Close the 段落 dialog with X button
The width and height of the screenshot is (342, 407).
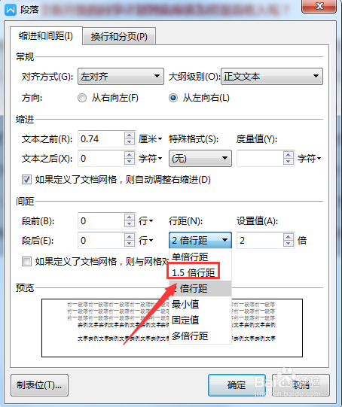[319, 6]
